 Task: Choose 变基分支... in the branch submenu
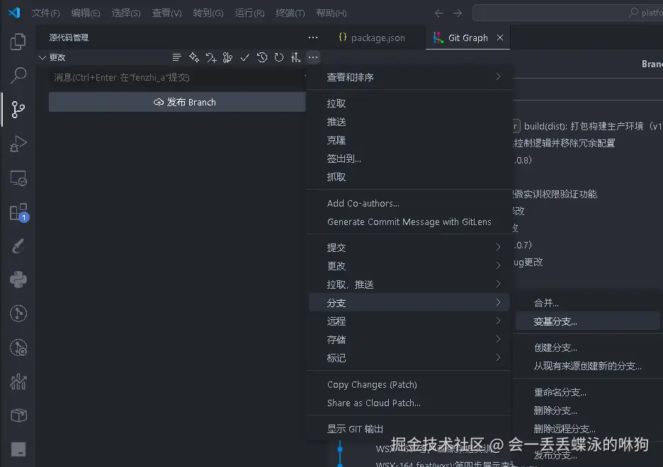(588, 321)
